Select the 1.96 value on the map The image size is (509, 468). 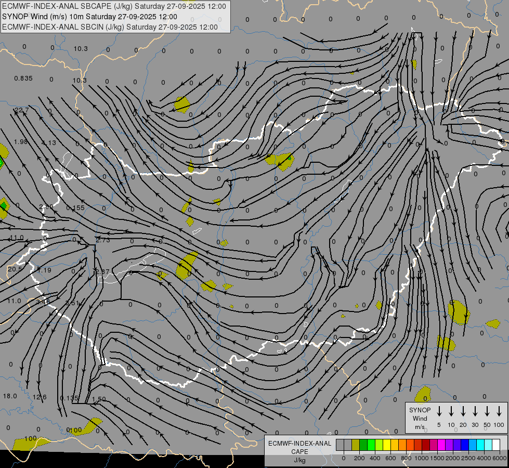point(21,141)
